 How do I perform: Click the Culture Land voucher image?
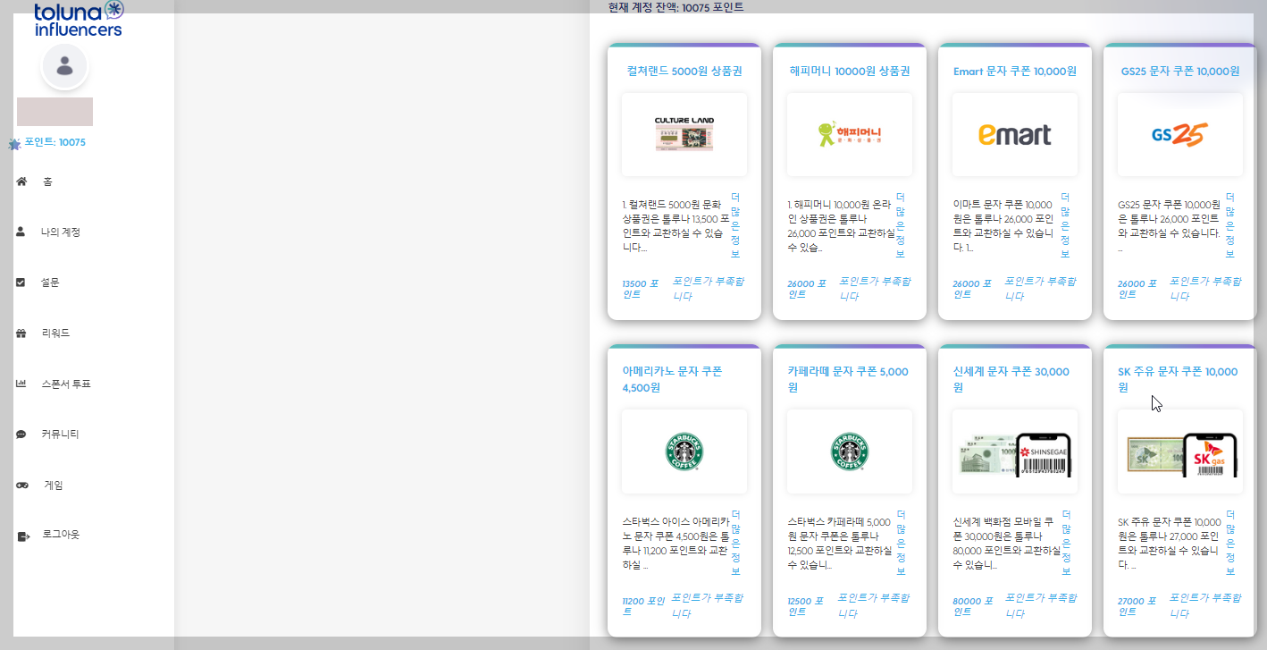684,134
